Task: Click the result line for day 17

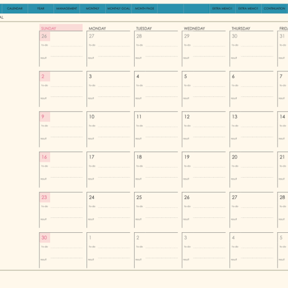Action: pos(114,177)
